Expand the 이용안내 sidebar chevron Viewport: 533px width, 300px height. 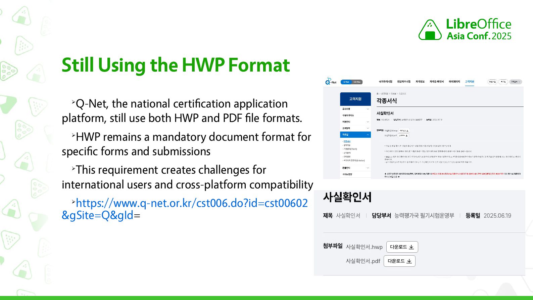click(368, 122)
